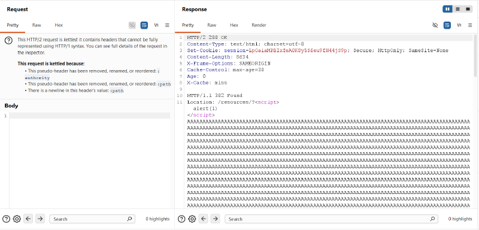Click 'This request is kettled because:' heading

coord(51,64)
